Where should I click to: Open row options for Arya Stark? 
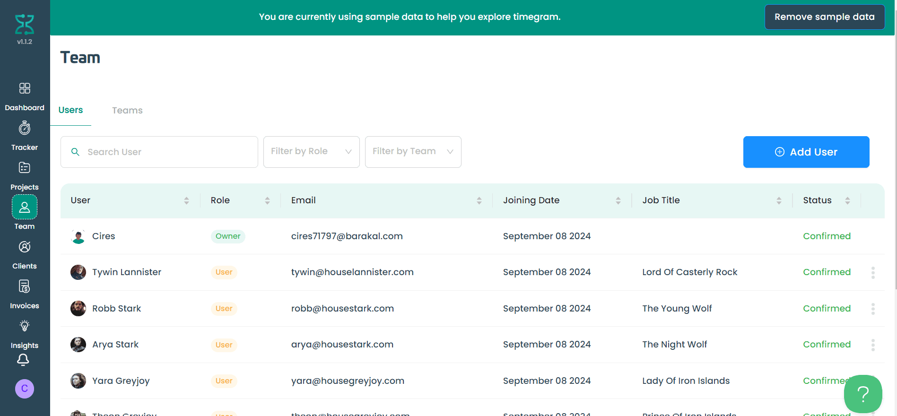(873, 345)
